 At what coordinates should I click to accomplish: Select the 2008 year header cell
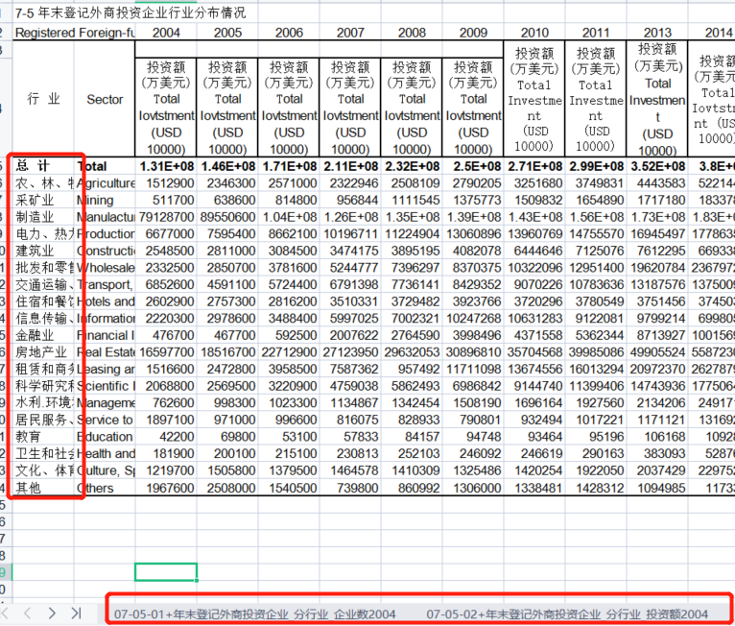coord(412,33)
